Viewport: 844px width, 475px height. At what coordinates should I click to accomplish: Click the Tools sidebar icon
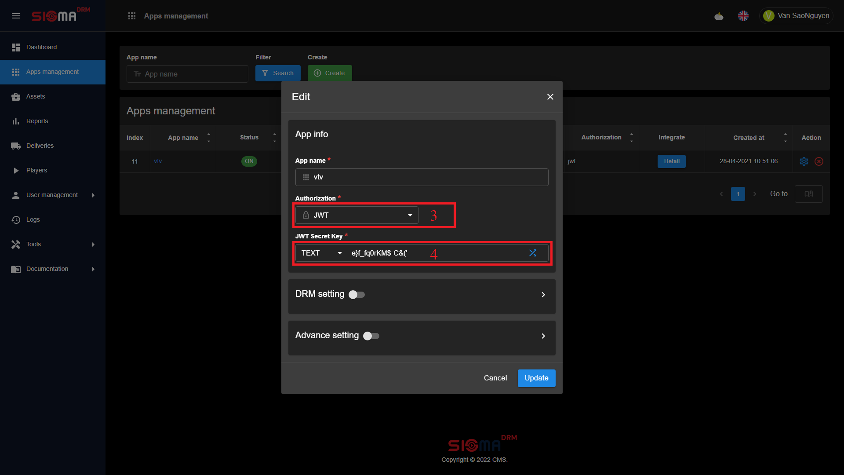click(16, 244)
